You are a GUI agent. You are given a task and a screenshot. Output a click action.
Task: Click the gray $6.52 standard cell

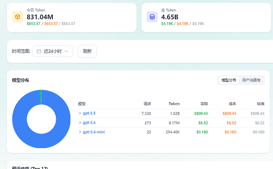260,123
